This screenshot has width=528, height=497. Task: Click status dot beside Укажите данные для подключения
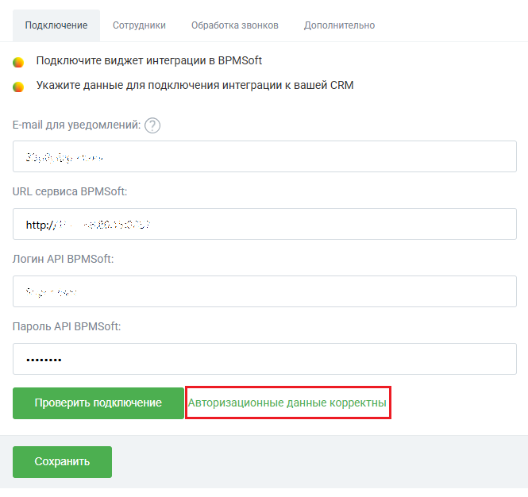[x=18, y=87]
